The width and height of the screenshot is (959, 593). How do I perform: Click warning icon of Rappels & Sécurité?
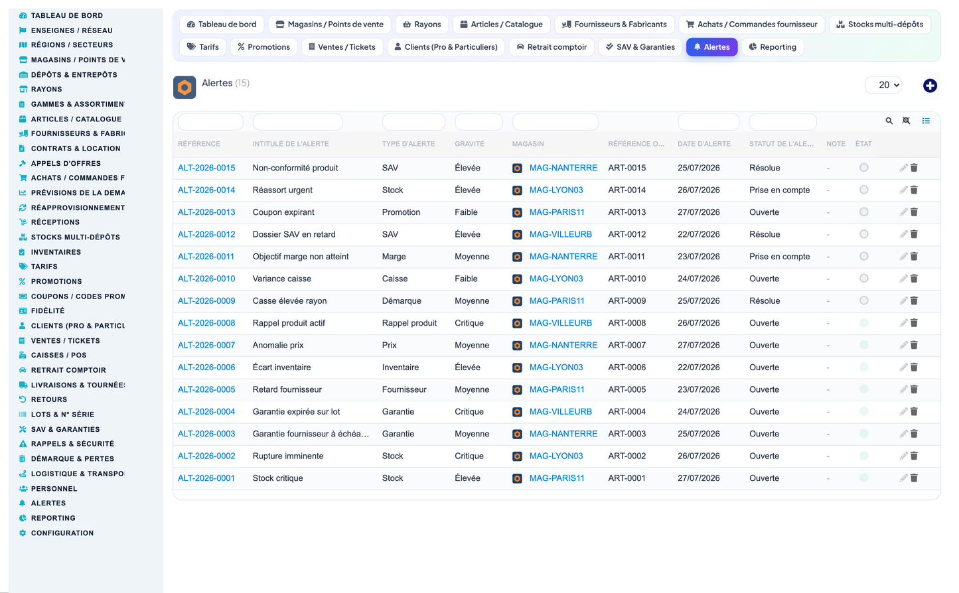[23, 444]
